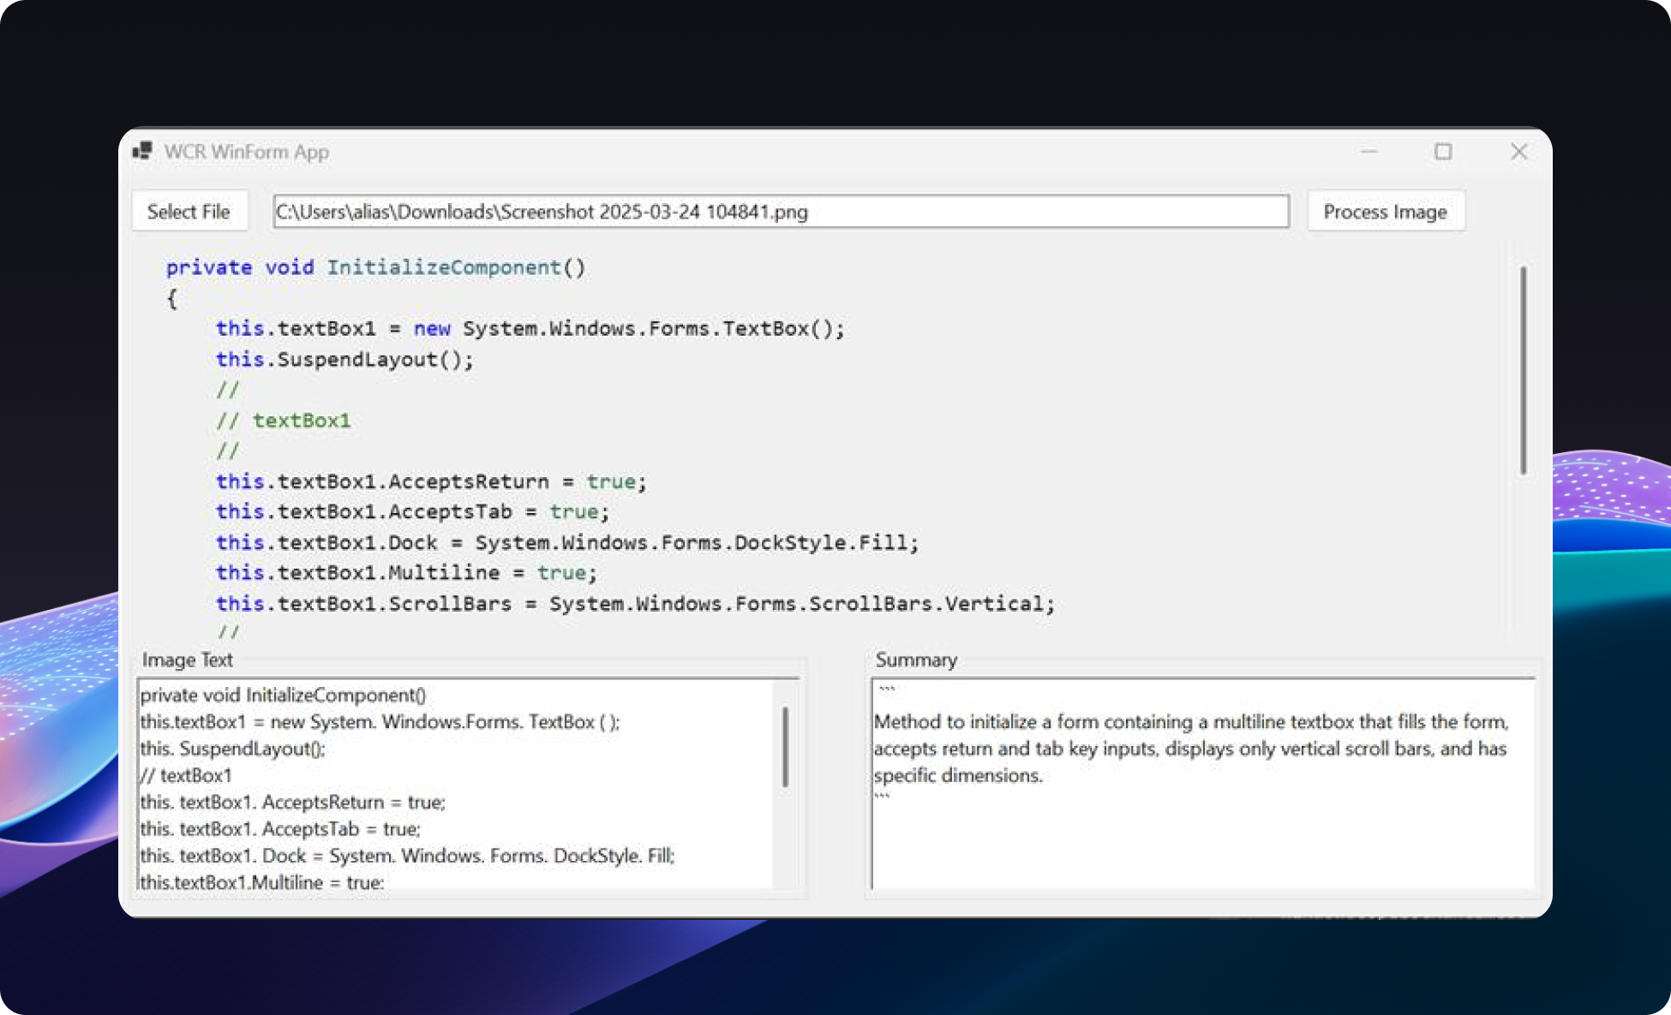Click the ScrollBars.Vertical code line in preview
The width and height of the screenshot is (1671, 1015).
tap(634, 604)
